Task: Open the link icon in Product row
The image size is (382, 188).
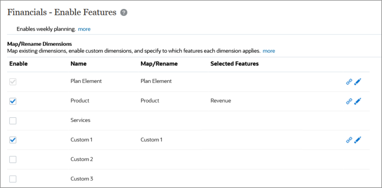Action: (349, 101)
